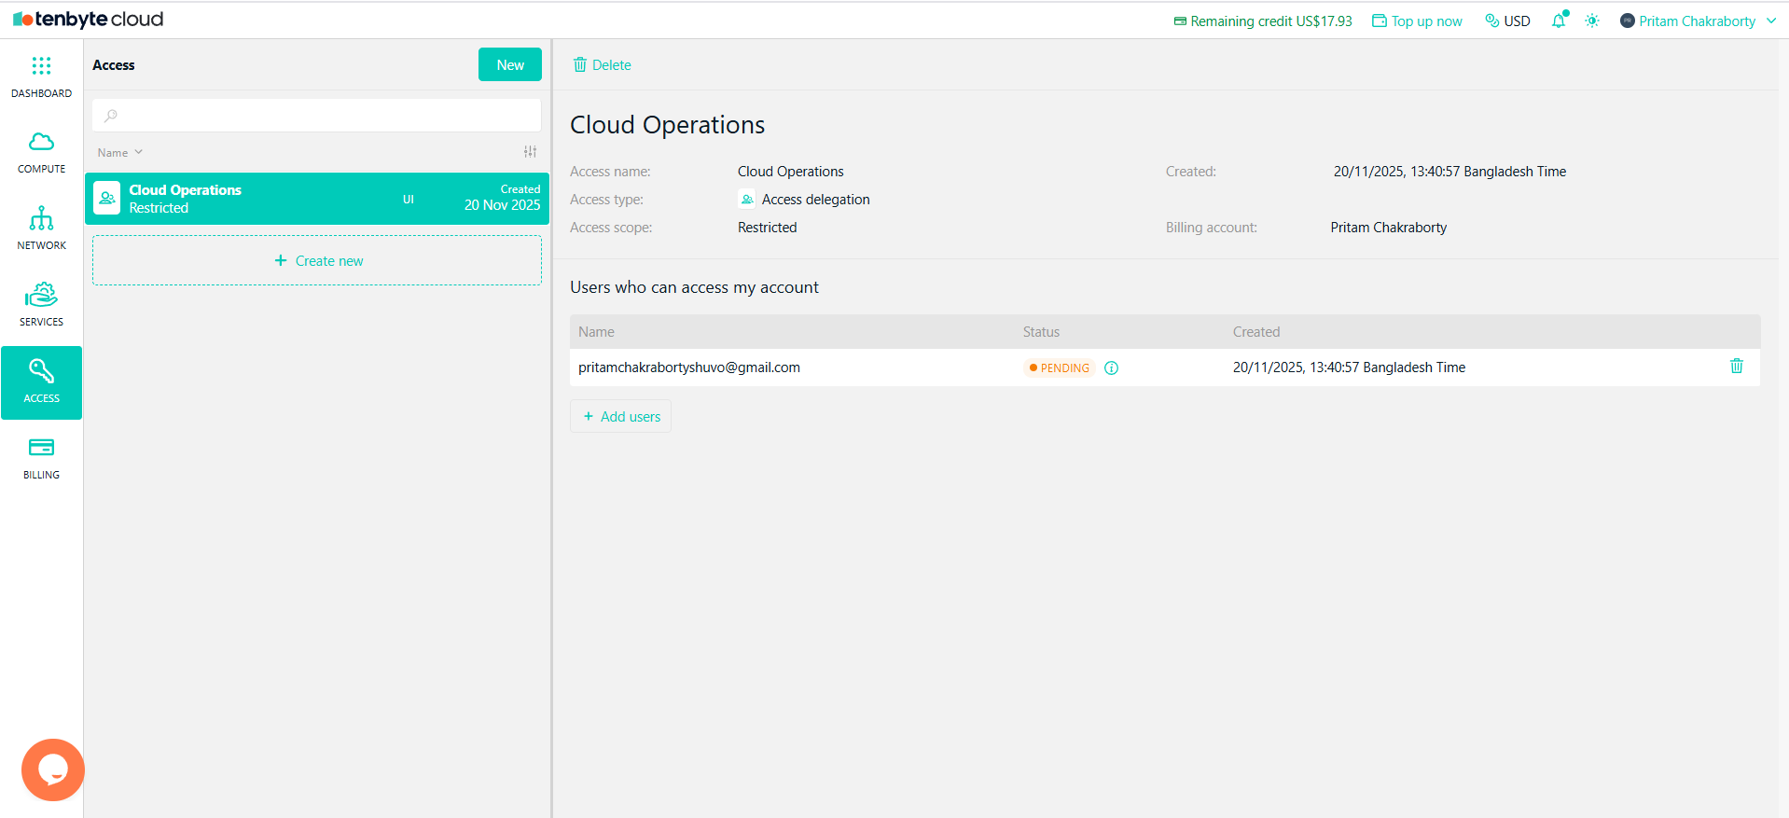
Task: Click the Restricted access scope value
Action: pos(768,228)
